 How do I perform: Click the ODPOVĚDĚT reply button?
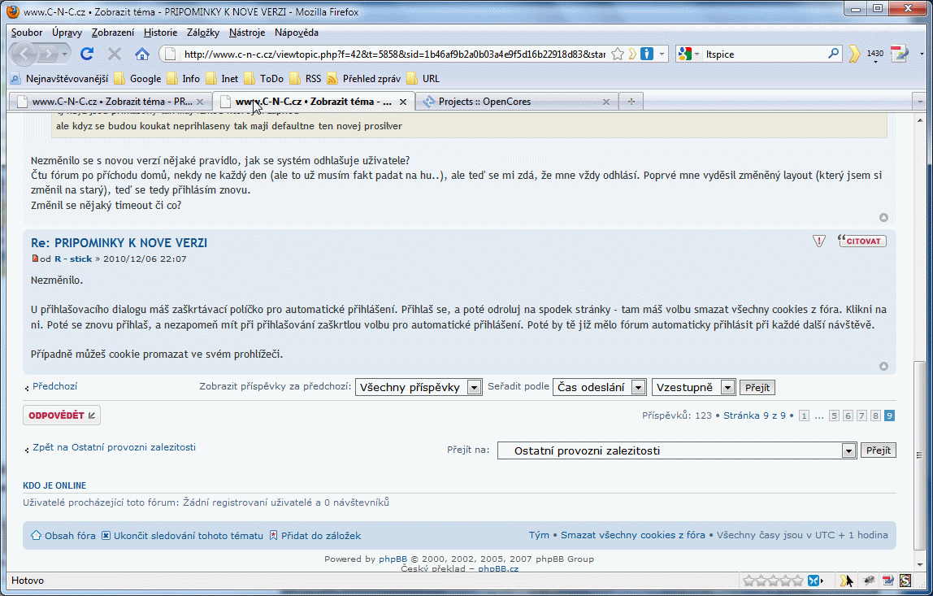tap(62, 415)
